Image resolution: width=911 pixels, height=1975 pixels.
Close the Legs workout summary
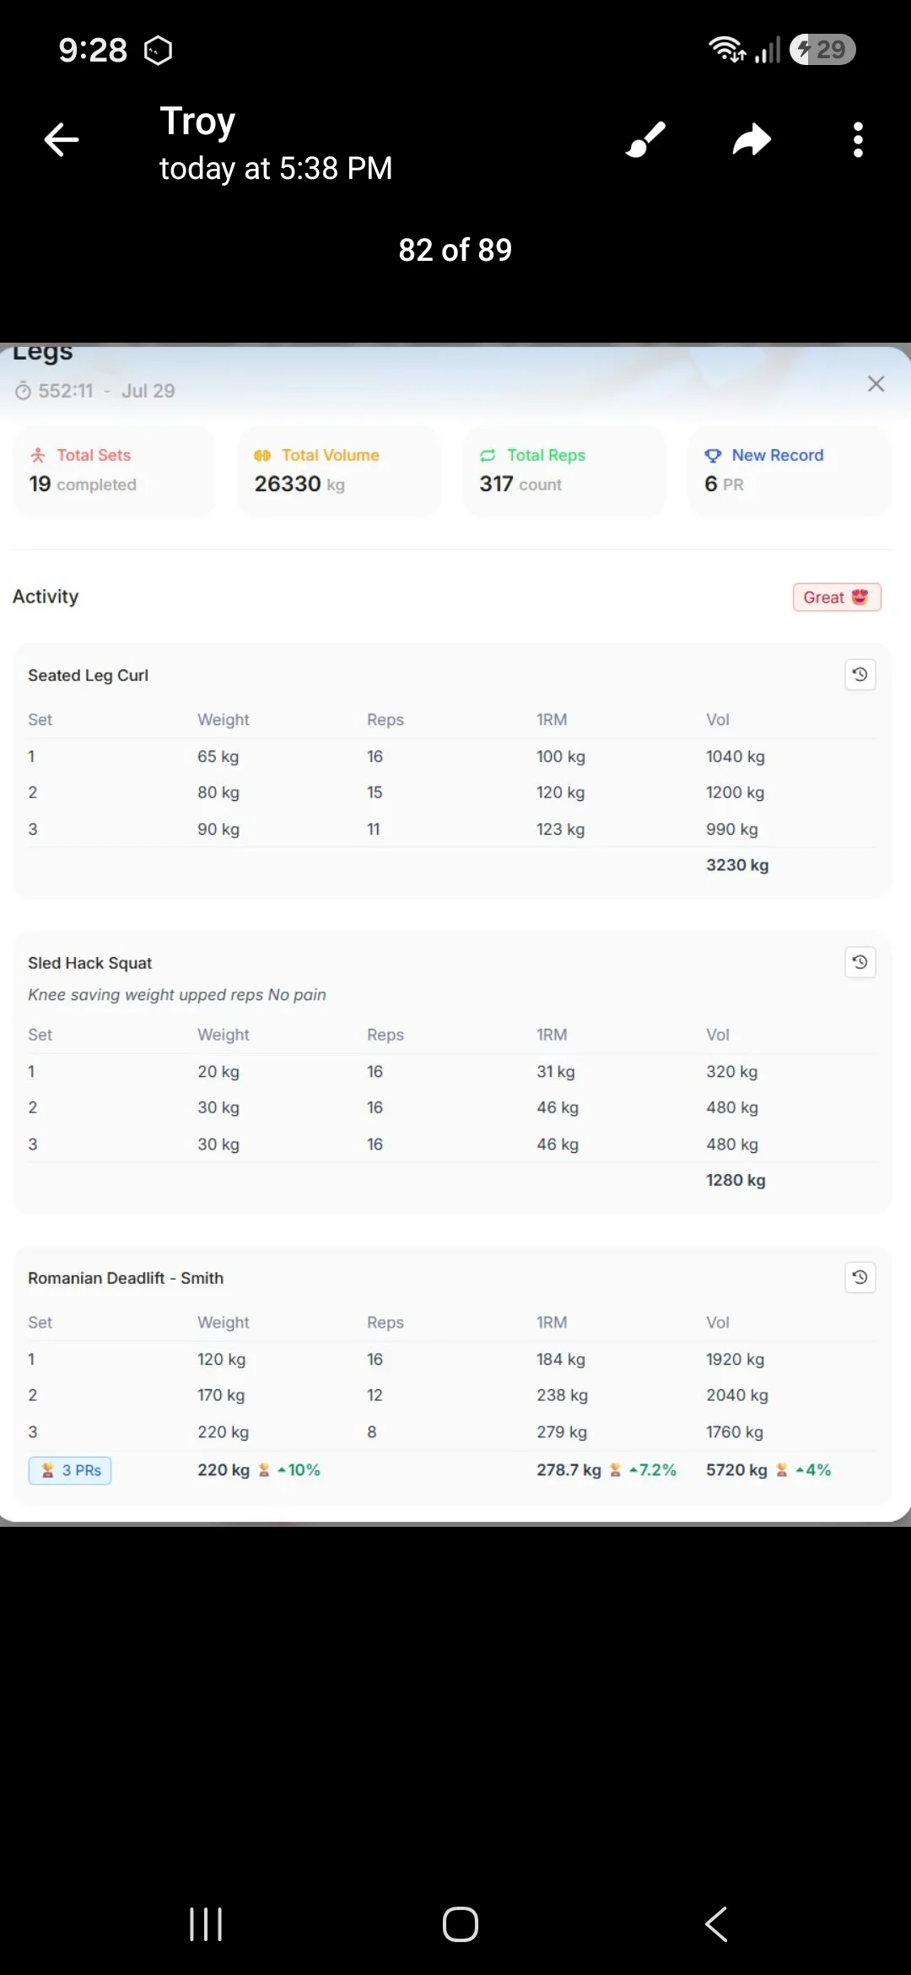876,384
